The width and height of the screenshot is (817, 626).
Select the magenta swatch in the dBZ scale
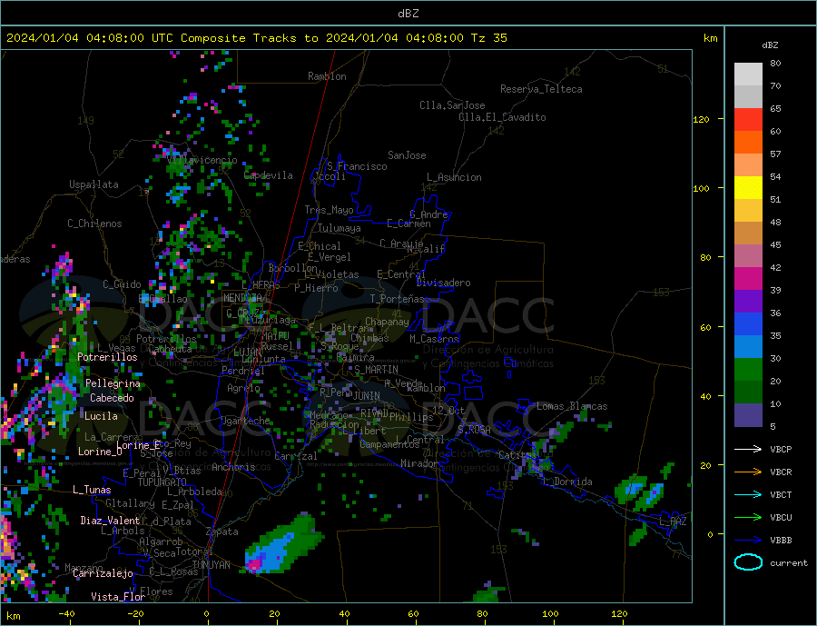tap(748, 279)
